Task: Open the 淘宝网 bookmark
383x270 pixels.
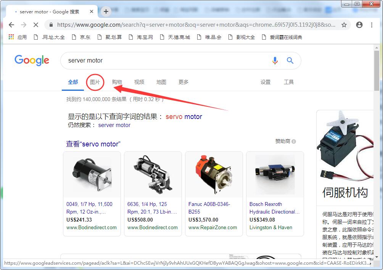Action: [141, 37]
